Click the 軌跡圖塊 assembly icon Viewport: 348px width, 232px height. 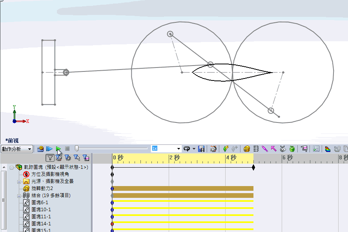tap(19, 167)
